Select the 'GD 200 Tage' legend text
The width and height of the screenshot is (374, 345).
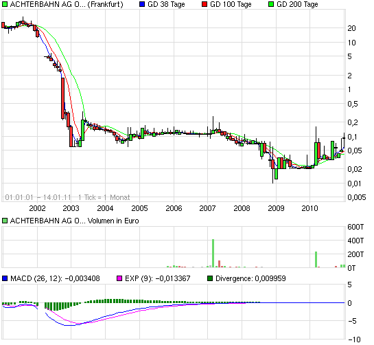[x=297, y=4]
